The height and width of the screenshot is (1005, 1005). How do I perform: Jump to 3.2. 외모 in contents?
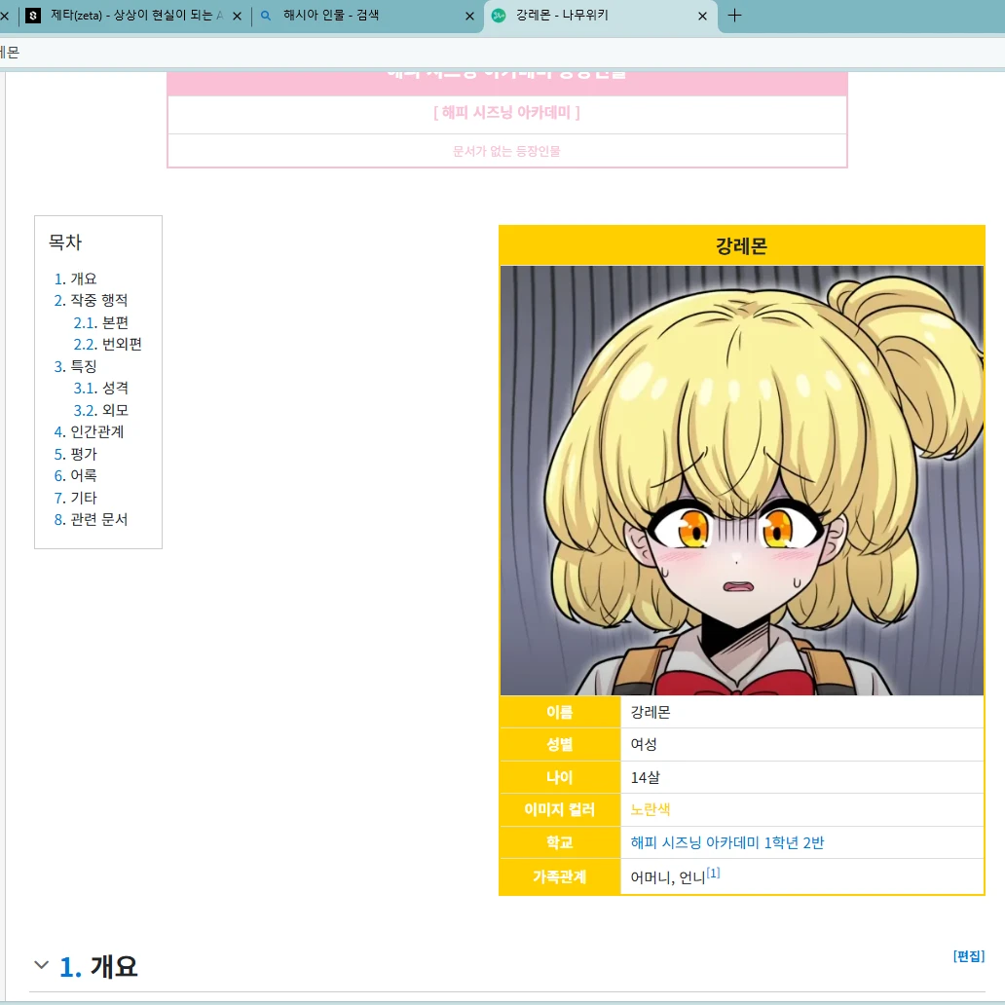point(114,410)
